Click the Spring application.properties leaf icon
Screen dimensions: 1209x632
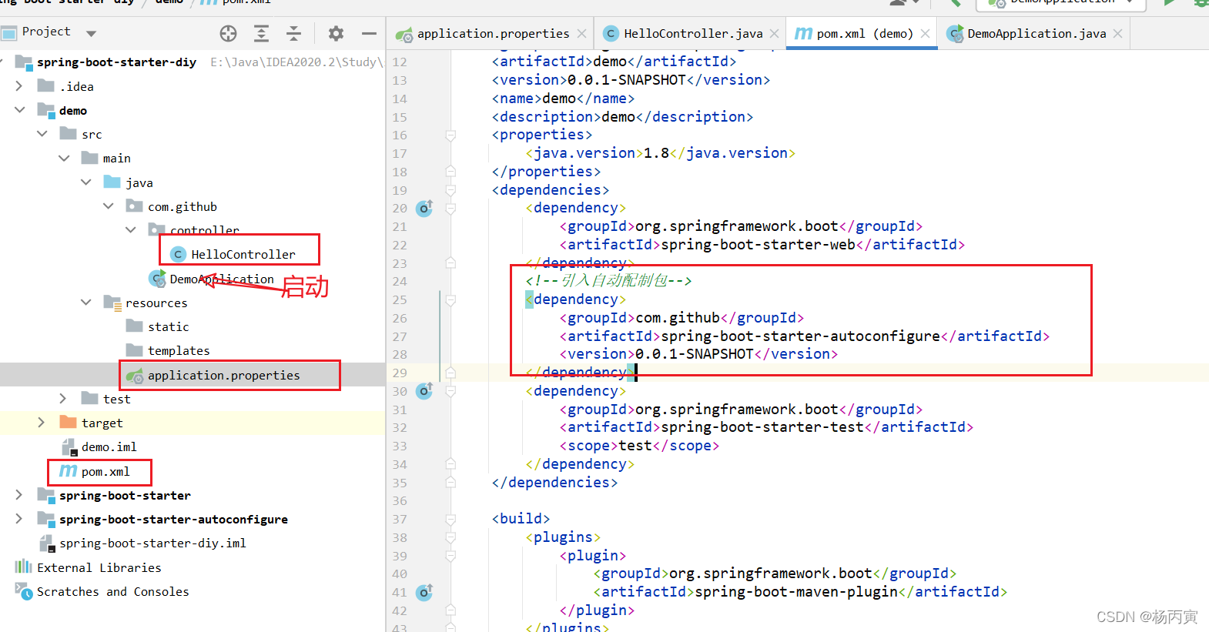135,376
